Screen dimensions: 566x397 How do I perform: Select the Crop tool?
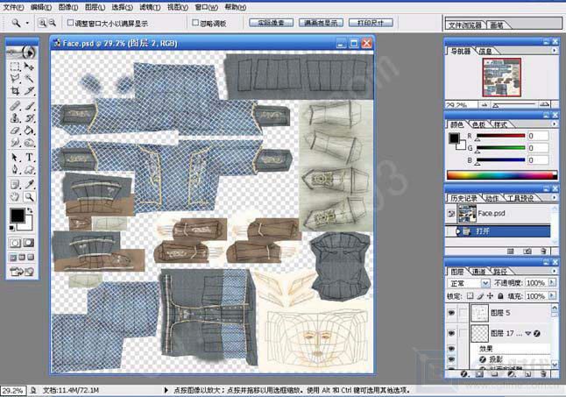[x=15, y=90]
